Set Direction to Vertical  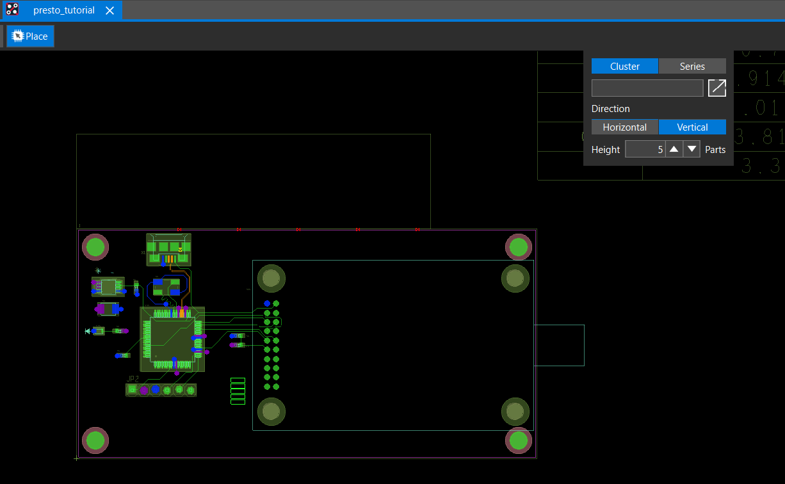click(x=692, y=127)
